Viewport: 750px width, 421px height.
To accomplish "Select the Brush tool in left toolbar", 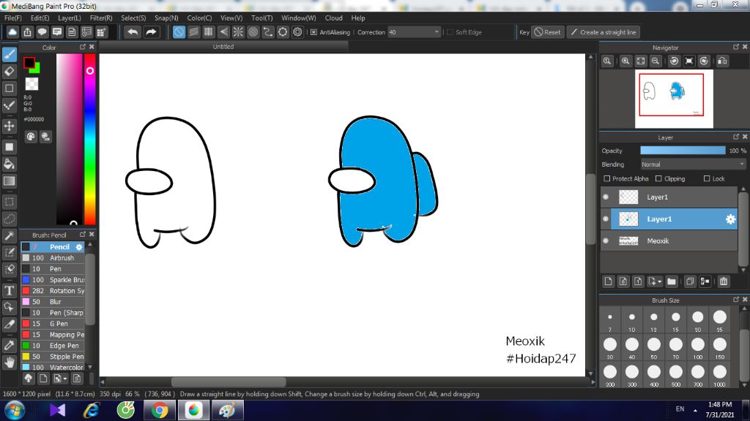I will click(9, 54).
